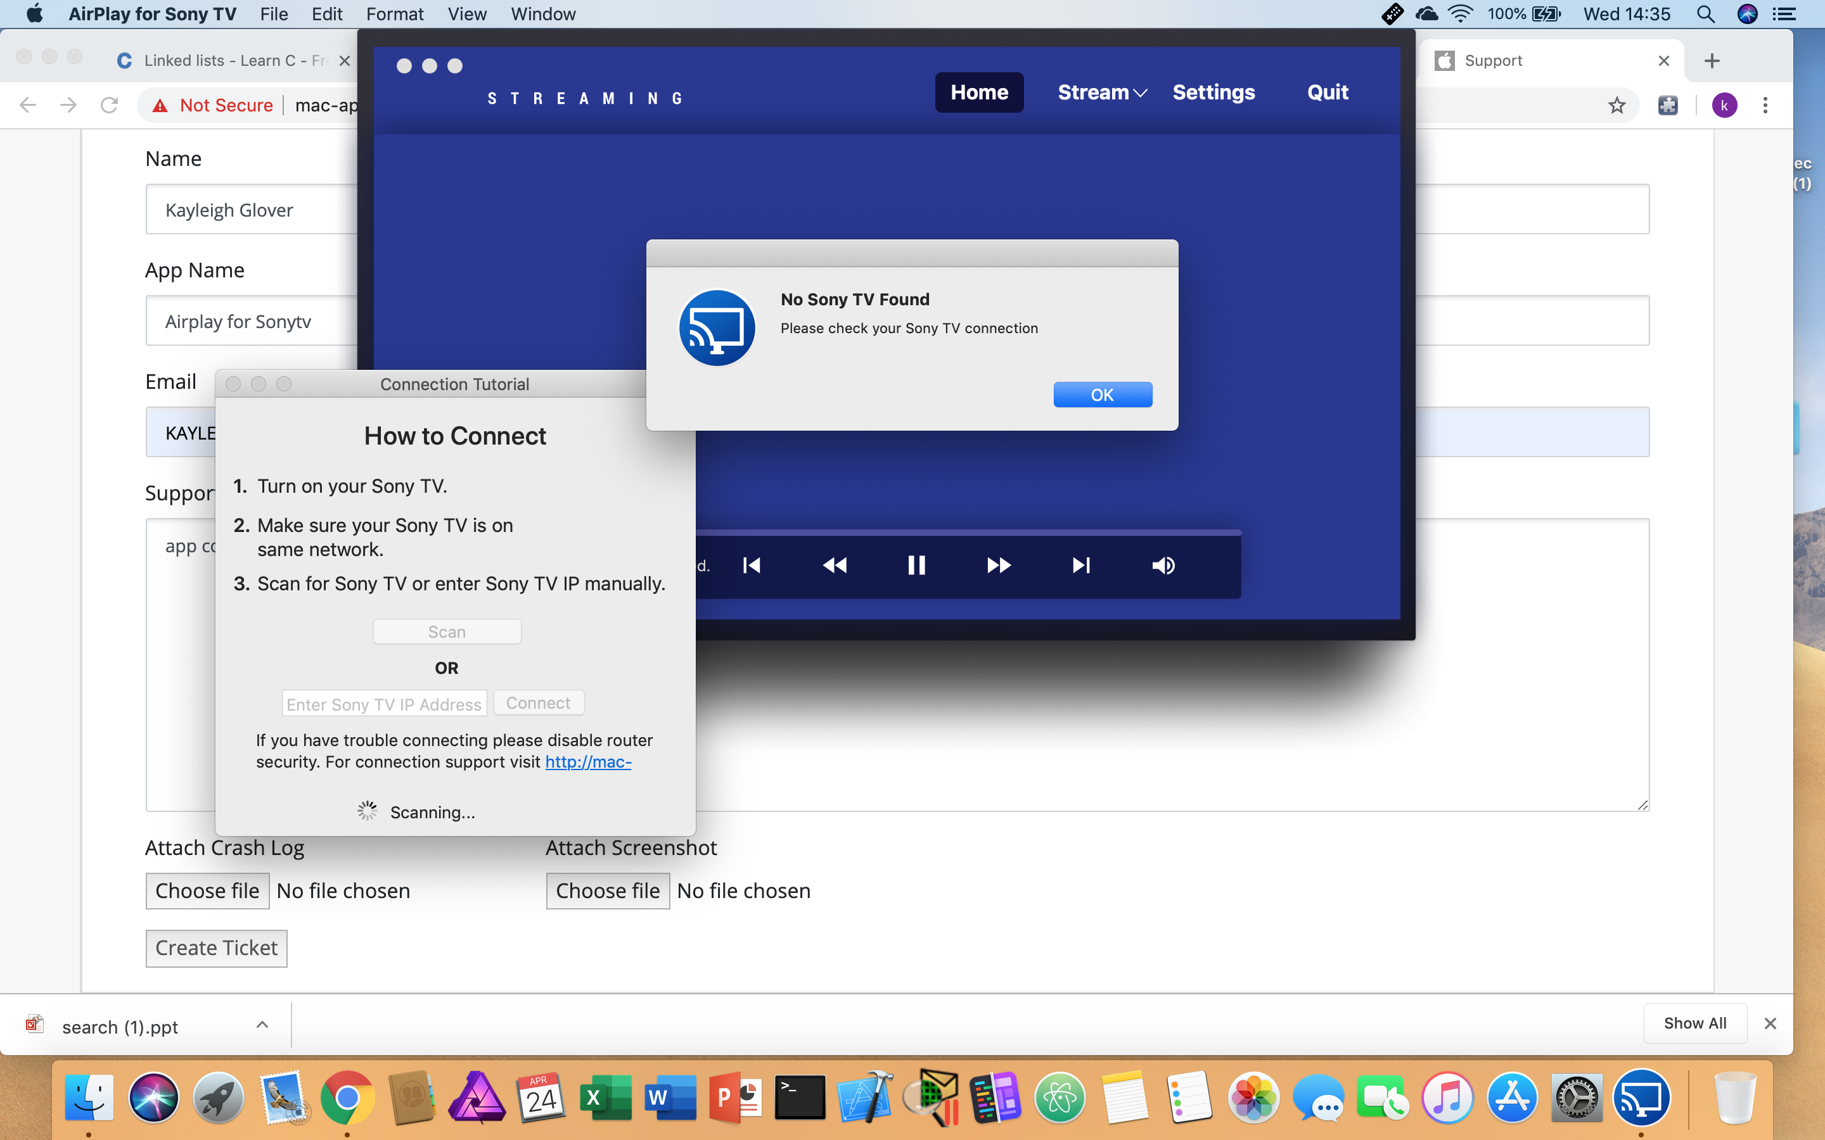This screenshot has height=1140, width=1825.
Task: Open Finder from the Dock
Action: [x=88, y=1098]
